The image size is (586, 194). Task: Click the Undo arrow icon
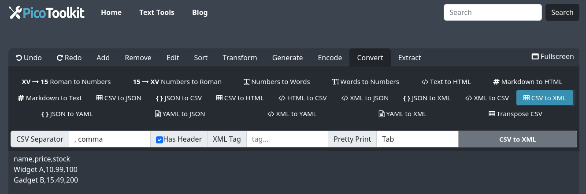[19, 58]
